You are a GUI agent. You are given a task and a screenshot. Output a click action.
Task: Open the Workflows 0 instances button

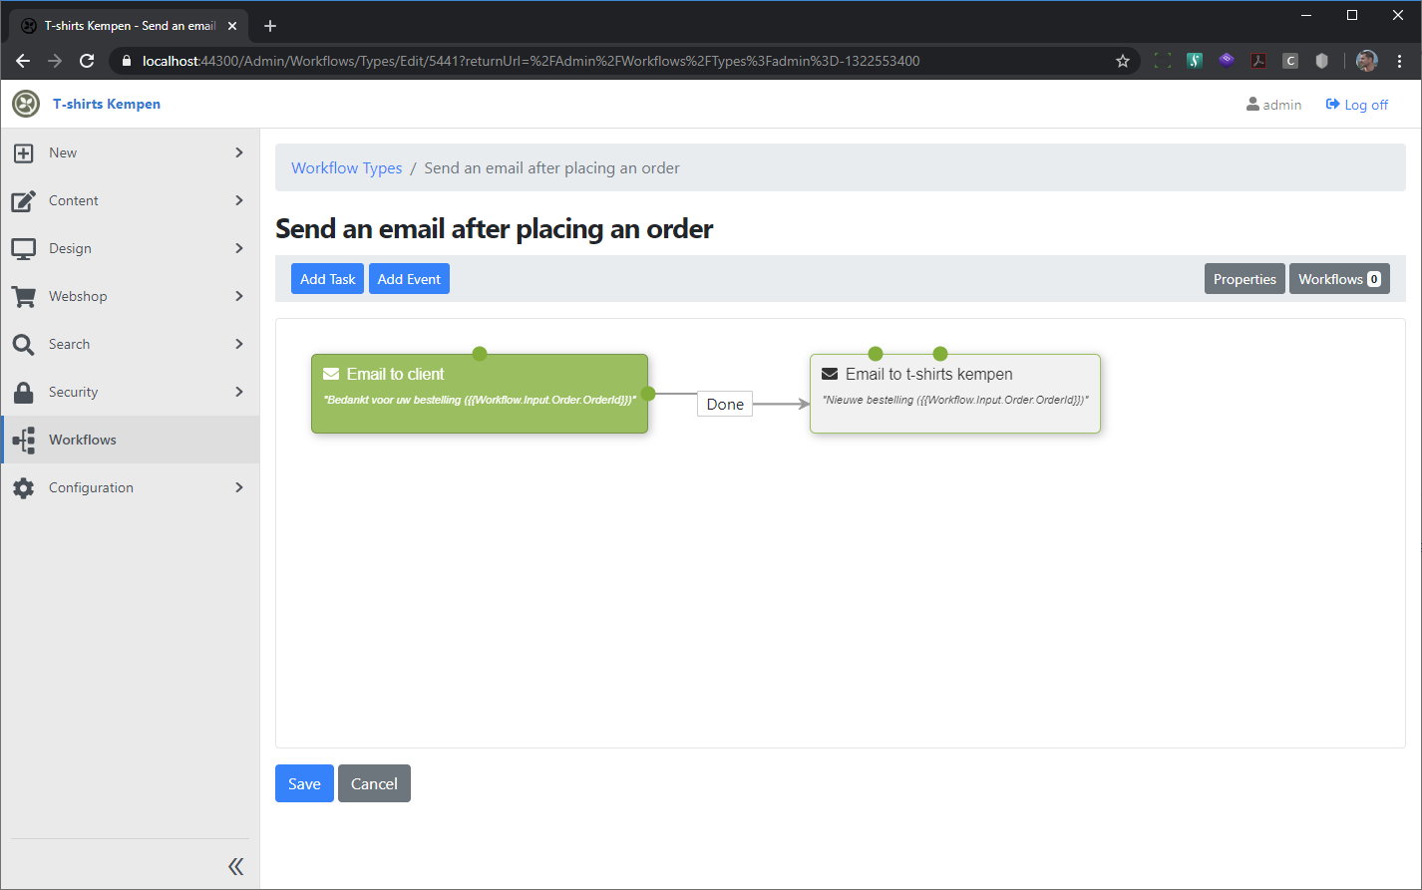1339,279
